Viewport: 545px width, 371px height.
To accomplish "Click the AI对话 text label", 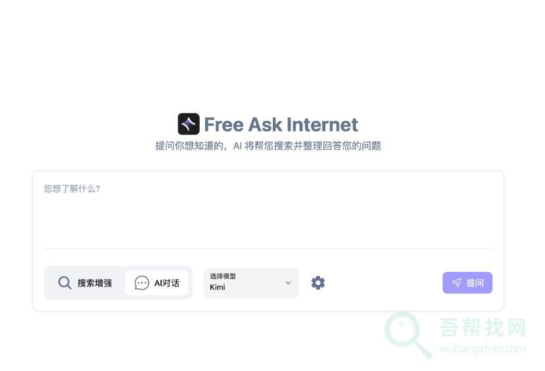I will click(x=167, y=283).
